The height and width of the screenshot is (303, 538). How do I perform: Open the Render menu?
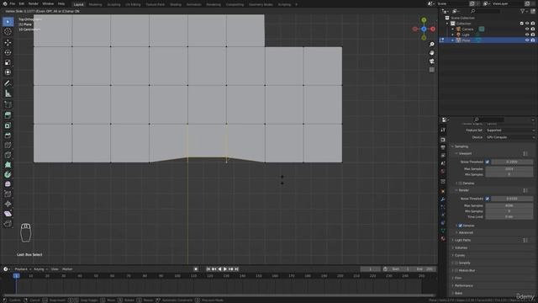coord(34,3)
